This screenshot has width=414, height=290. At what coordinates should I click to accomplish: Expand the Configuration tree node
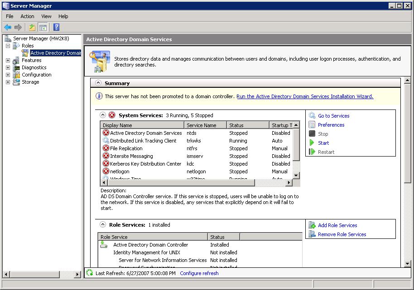tap(8, 75)
